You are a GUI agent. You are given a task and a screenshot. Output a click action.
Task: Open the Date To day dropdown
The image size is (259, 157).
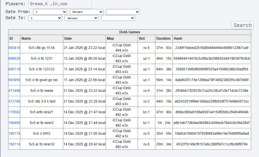click(45, 18)
